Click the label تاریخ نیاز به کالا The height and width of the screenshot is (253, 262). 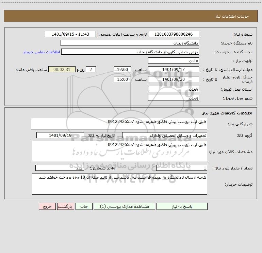tap(101, 135)
